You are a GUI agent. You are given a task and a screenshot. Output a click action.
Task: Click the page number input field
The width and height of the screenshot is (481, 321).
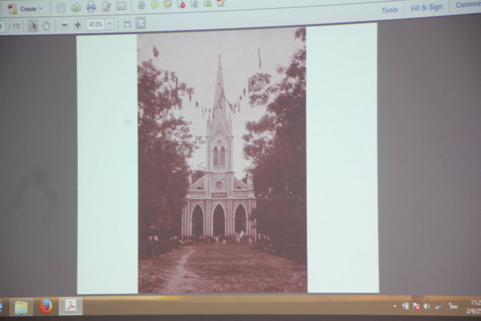coord(2,26)
